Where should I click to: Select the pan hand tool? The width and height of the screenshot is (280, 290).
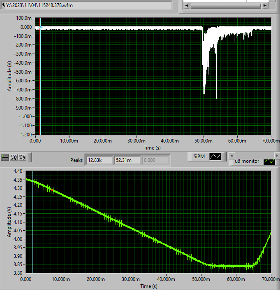(22, 157)
